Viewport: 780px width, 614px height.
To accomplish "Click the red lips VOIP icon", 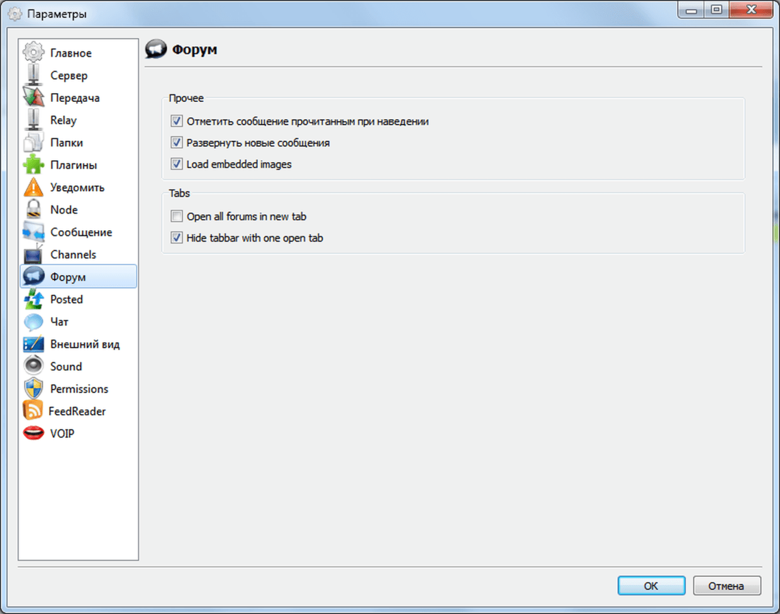I will click(x=33, y=433).
